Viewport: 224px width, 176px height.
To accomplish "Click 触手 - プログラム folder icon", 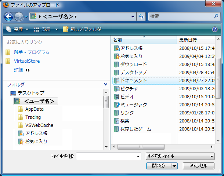I will click(8, 52).
